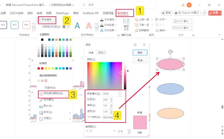This screenshot has height=139, width=224.
Task: Toggle the high contrast only (仅限高对比度) switch
Action: pyautogui.click(x=66, y=27)
